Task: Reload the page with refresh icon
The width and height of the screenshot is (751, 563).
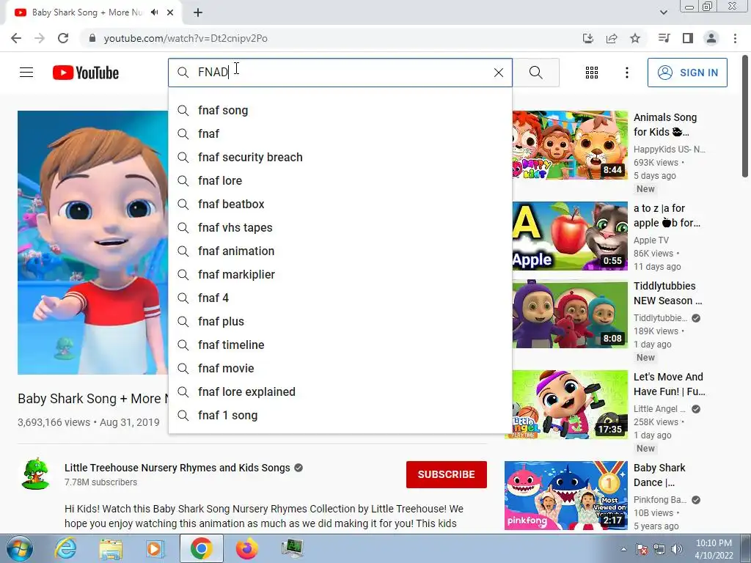Action: 63,38
